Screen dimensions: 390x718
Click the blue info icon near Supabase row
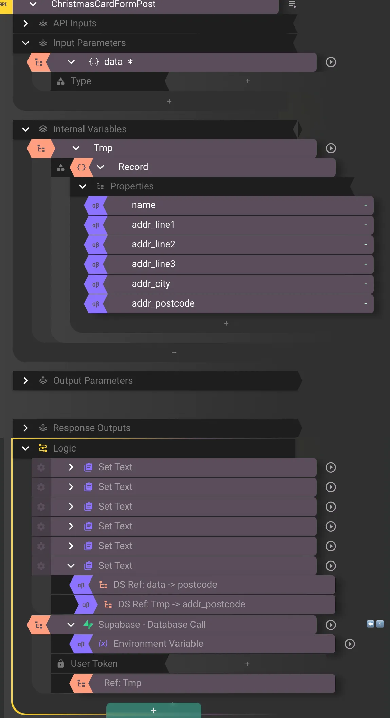(x=380, y=624)
